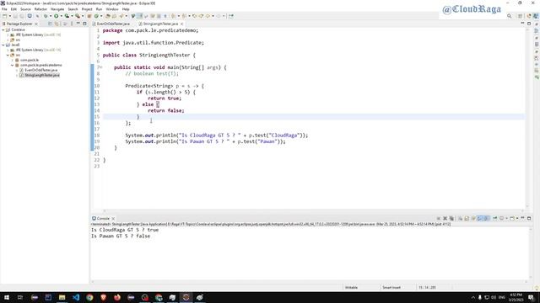
Task: Toggle Mark Occurrences in toolbar
Action: pos(140,16)
